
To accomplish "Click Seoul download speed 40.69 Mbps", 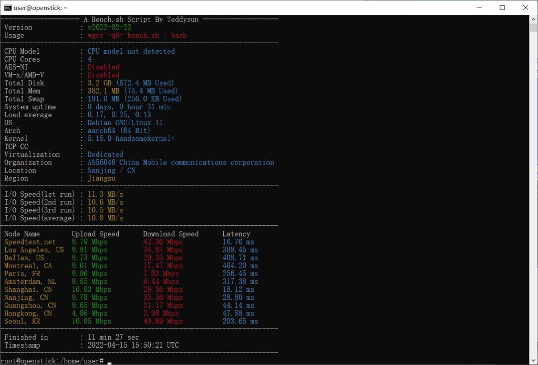I will (x=163, y=321).
